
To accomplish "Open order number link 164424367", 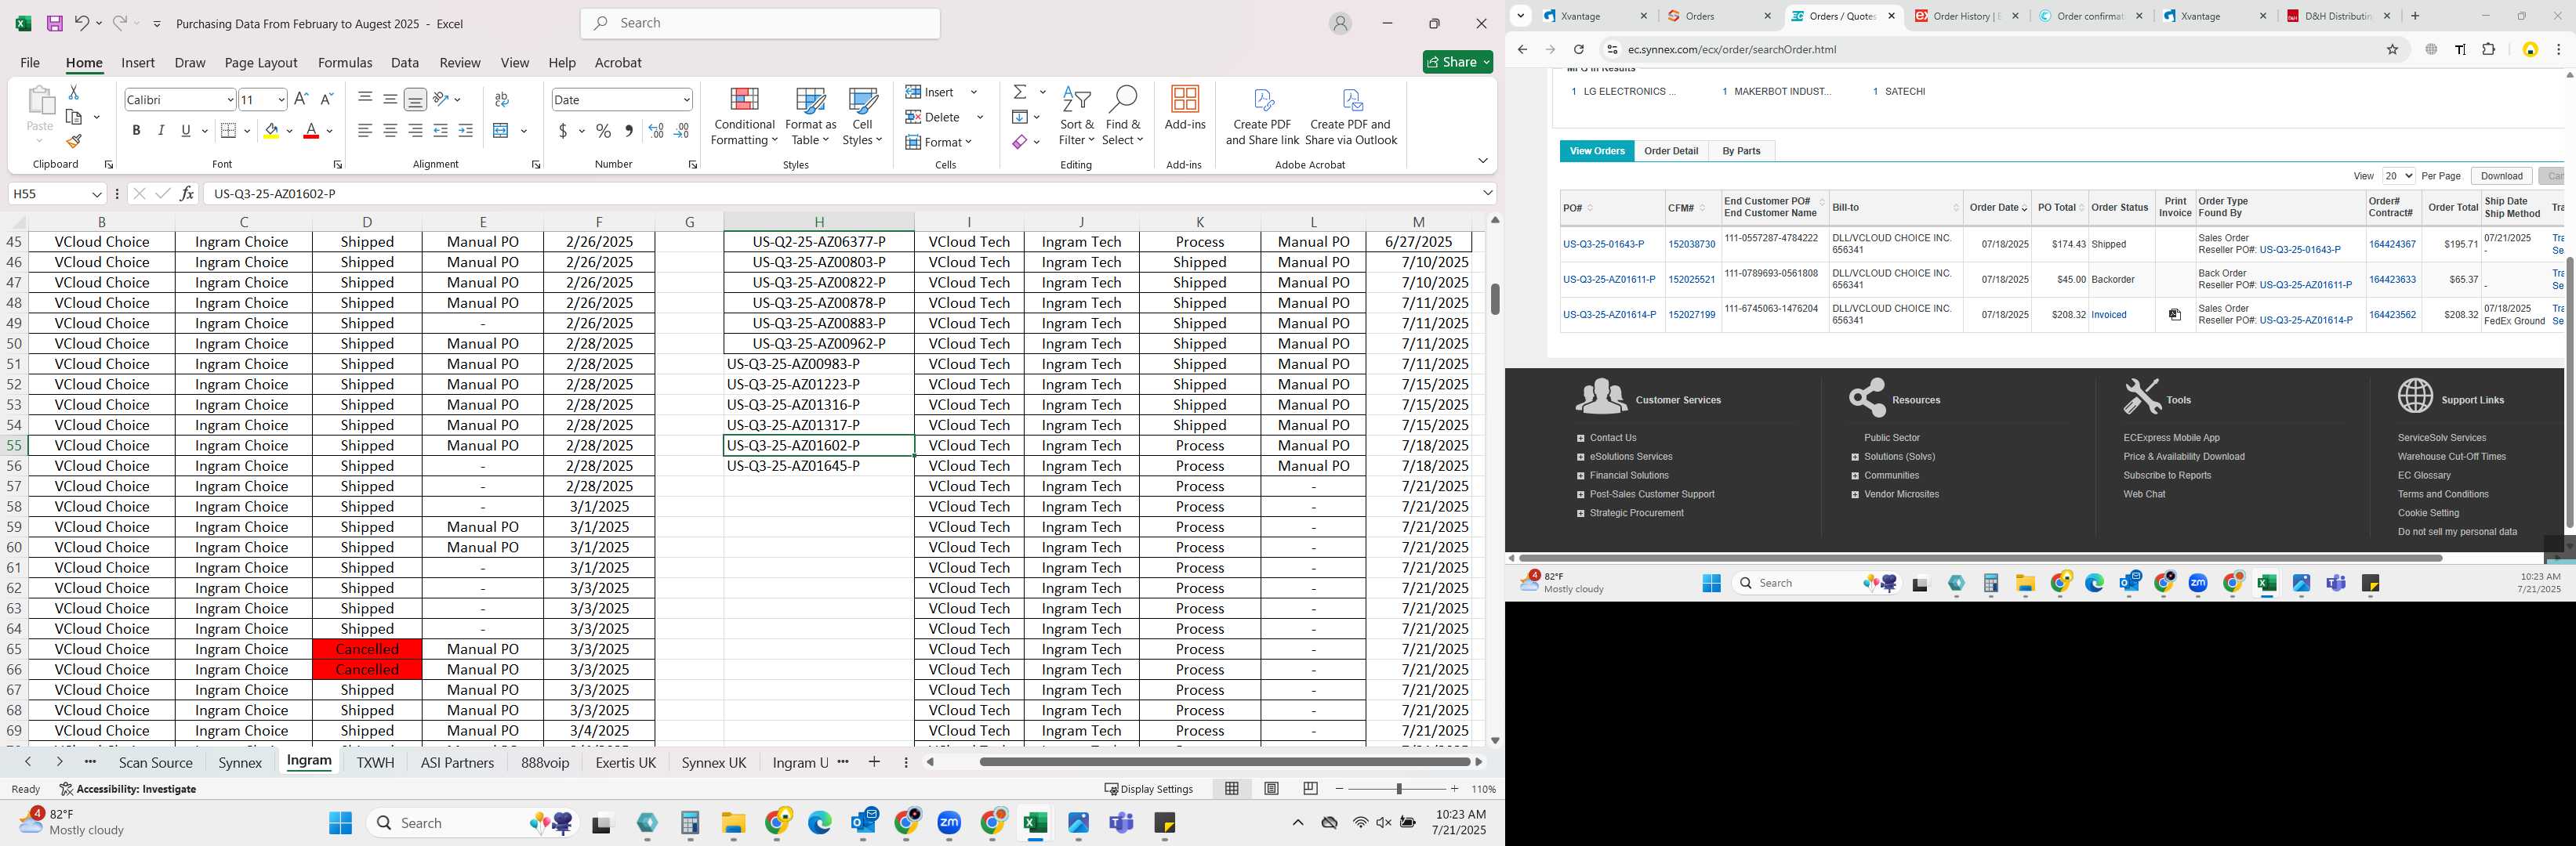I will pyautogui.click(x=2392, y=244).
